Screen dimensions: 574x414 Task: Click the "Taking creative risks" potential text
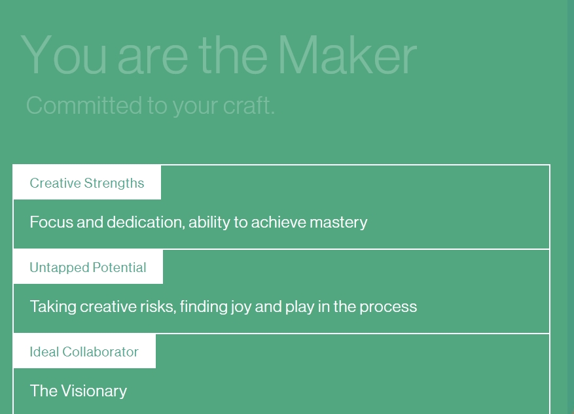[223, 307]
